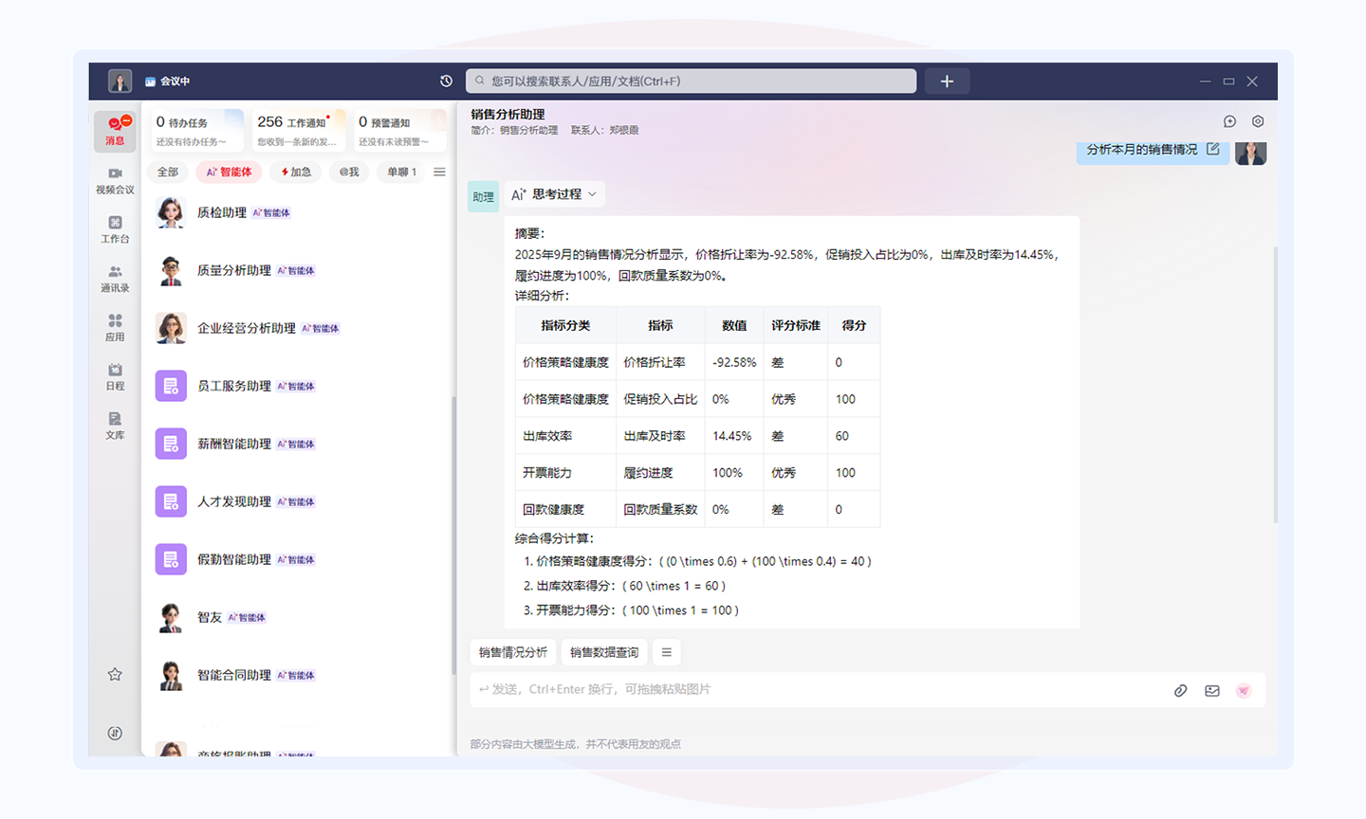The image size is (1366, 819).
Task: Filter messages by 加急 urgent
Action: pos(296,172)
